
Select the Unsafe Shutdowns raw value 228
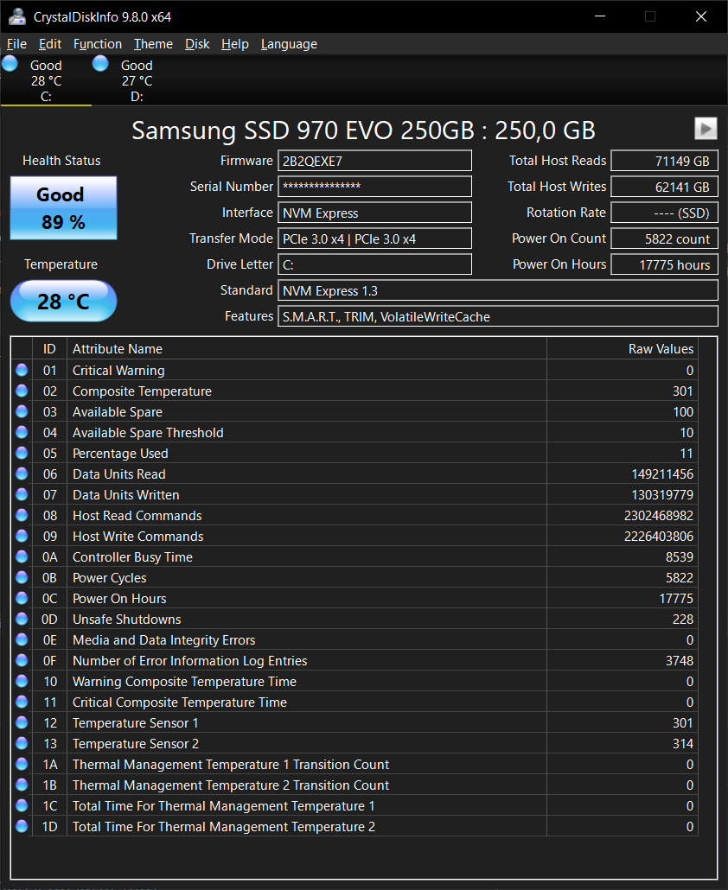[x=682, y=619]
